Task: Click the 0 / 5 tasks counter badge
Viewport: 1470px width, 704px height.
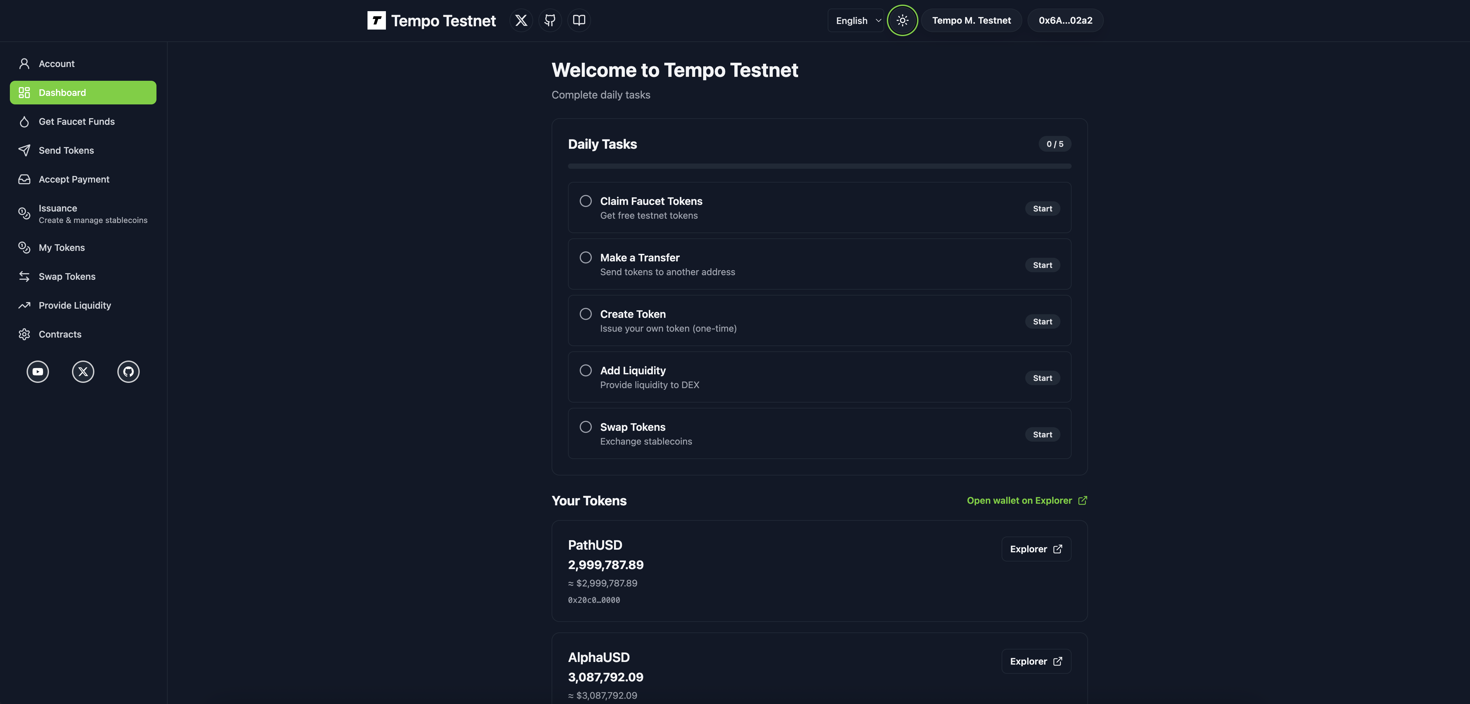Action: 1055,144
